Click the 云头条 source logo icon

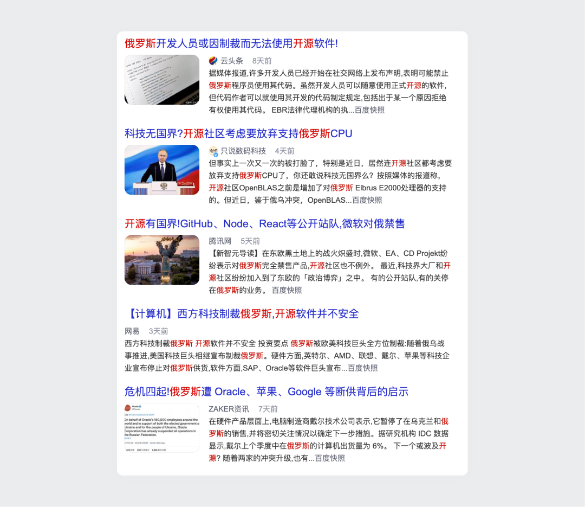tap(213, 61)
